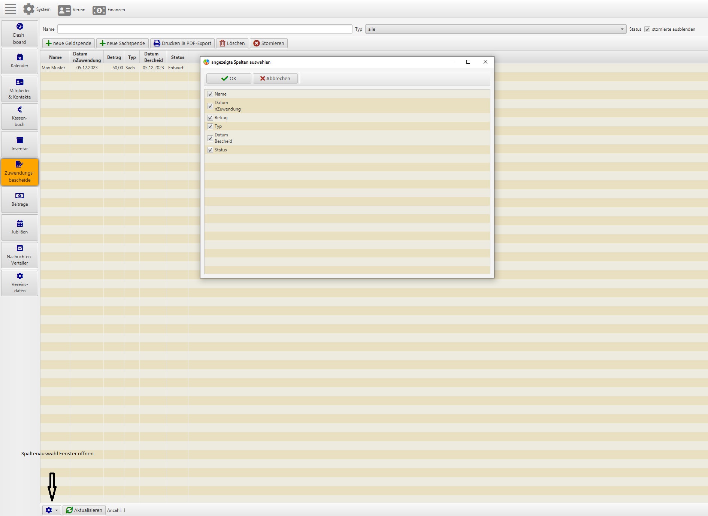Click the Stornieren button

coord(269,43)
